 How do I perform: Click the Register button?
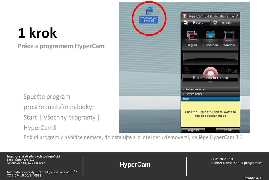coord(193,130)
